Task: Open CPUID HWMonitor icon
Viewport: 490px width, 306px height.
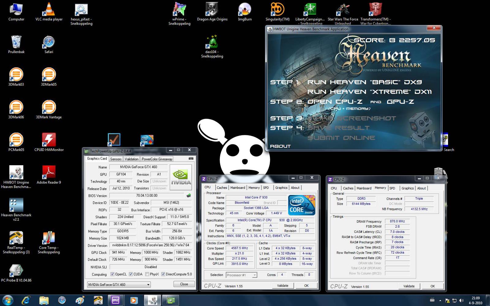Action: pyautogui.click(x=49, y=142)
